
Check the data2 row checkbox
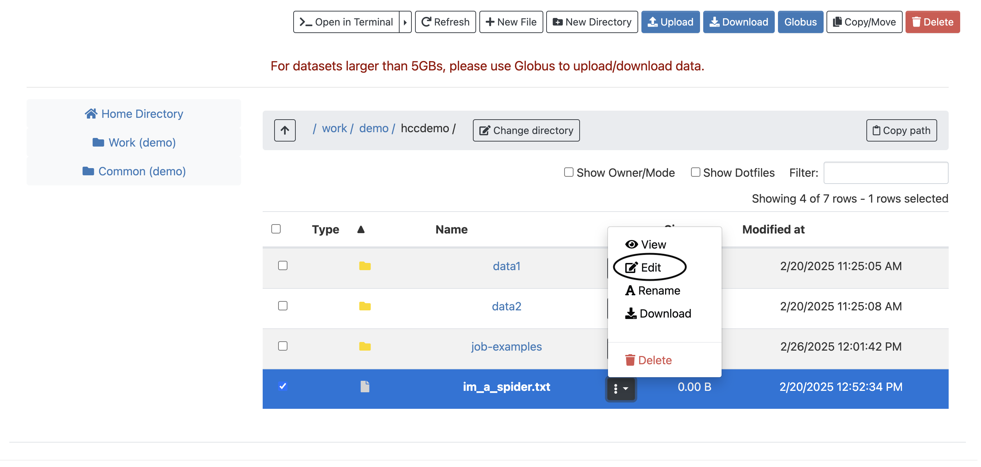tap(282, 306)
